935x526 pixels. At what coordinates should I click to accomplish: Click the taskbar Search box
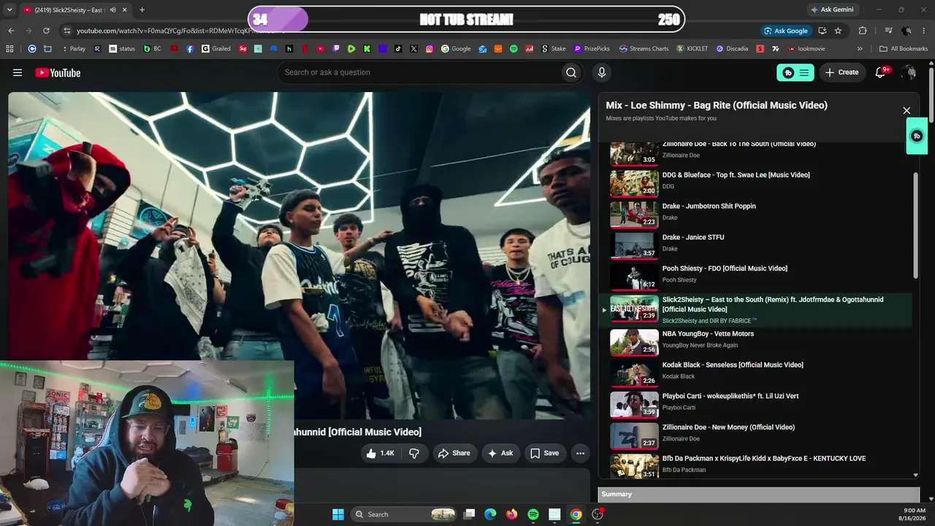pyautogui.click(x=404, y=514)
